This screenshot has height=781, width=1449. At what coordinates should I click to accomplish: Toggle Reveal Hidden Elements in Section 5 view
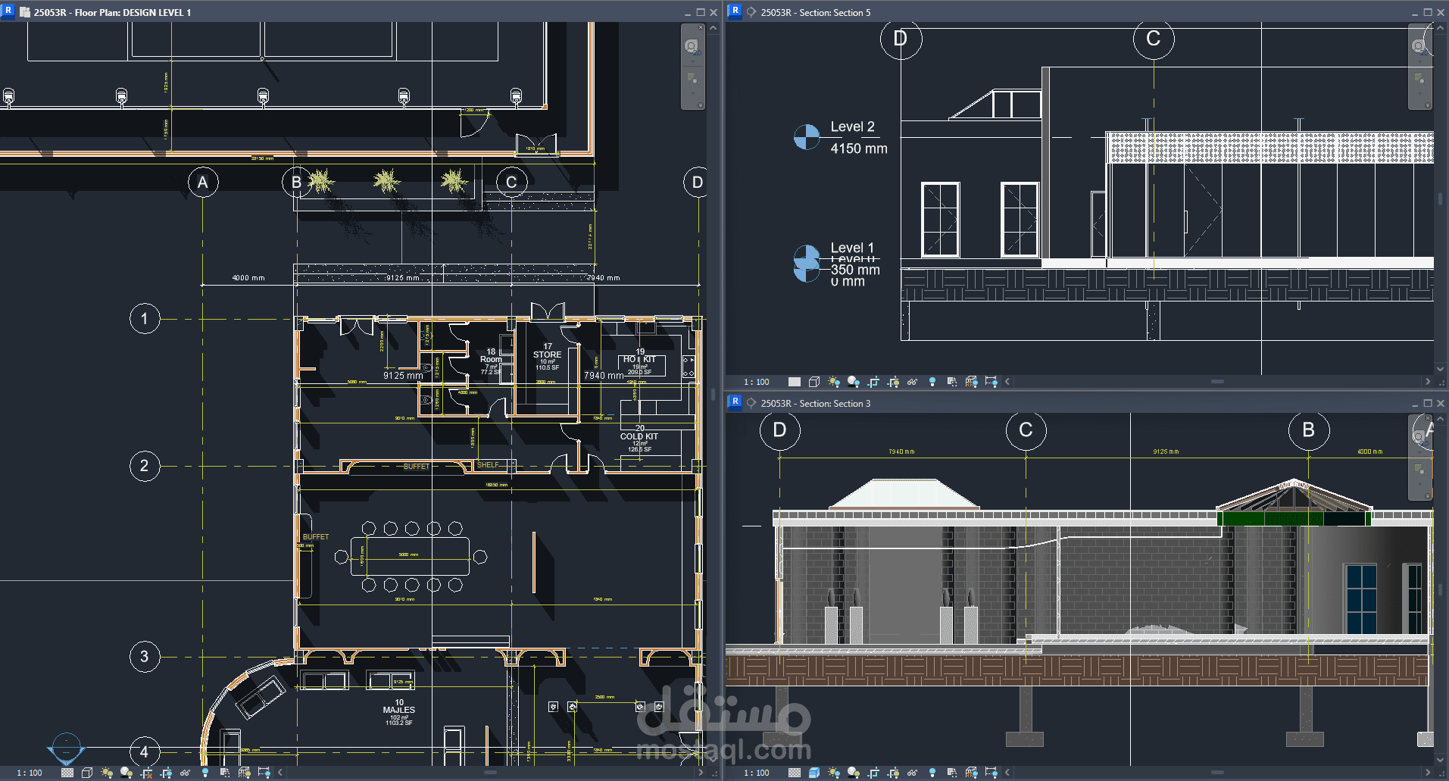pos(932,382)
